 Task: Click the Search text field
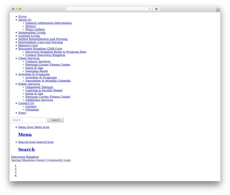pos(29,120)
